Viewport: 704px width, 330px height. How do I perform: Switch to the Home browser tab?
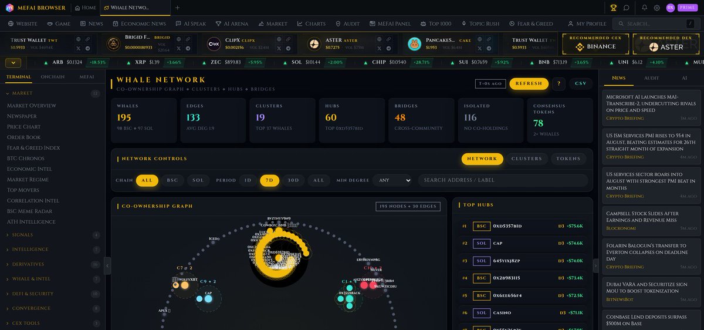85,8
